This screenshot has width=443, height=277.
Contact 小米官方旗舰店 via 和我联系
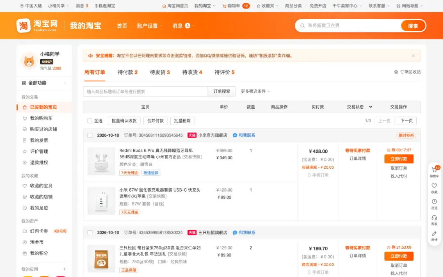244,135
